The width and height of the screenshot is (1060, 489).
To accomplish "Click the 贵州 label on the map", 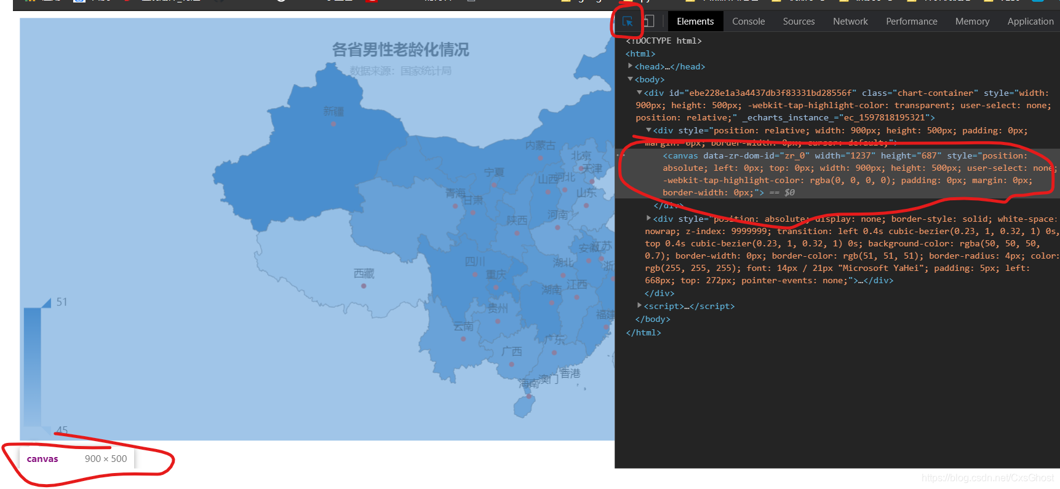I will click(x=498, y=308).
